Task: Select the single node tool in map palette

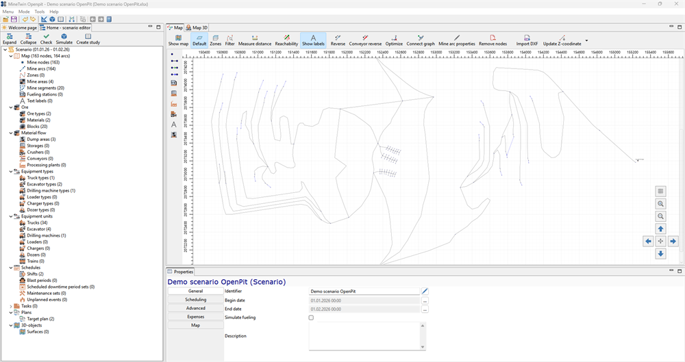Action: coord(172,55)
